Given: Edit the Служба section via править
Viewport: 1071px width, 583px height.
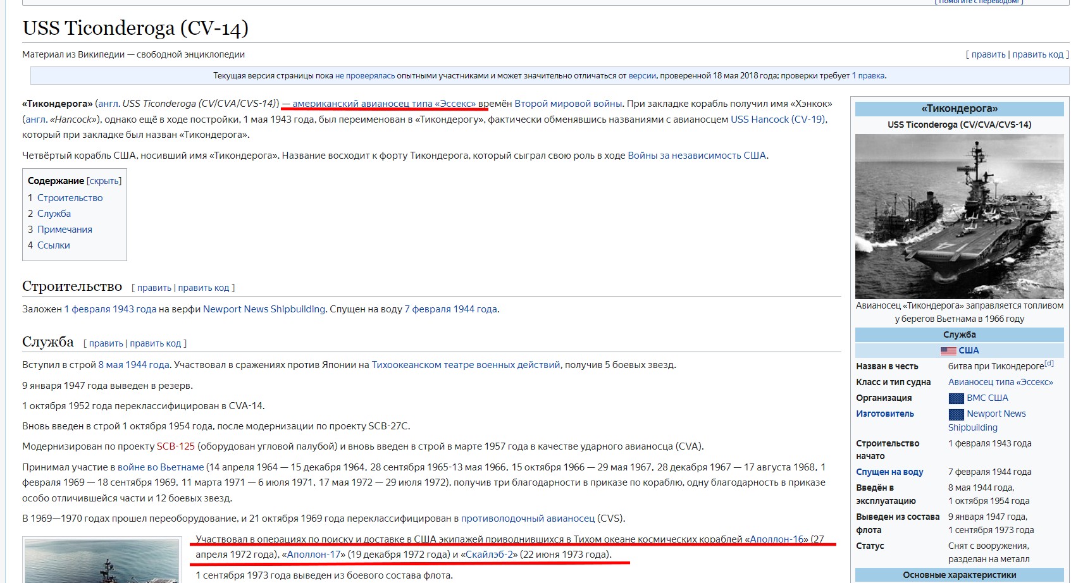Looking at the screenshot, I should coord(106,343).
